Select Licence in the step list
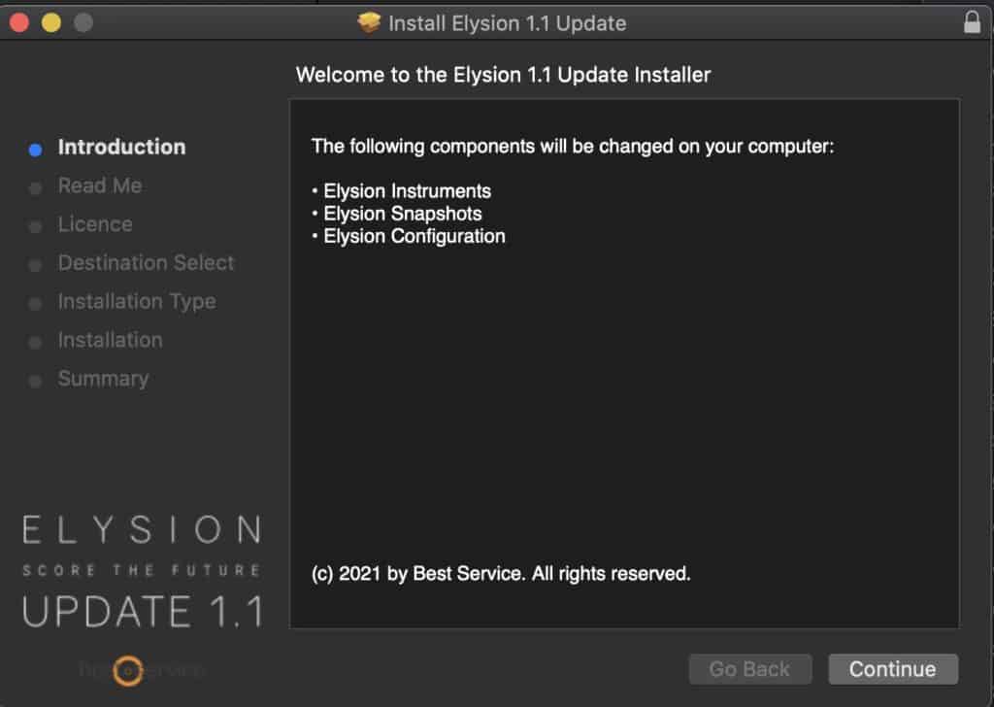This screenshot has height=707, width=994. point(95,224)
